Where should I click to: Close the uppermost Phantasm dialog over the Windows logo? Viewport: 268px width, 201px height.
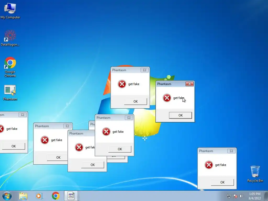click(x=144, y=70)
